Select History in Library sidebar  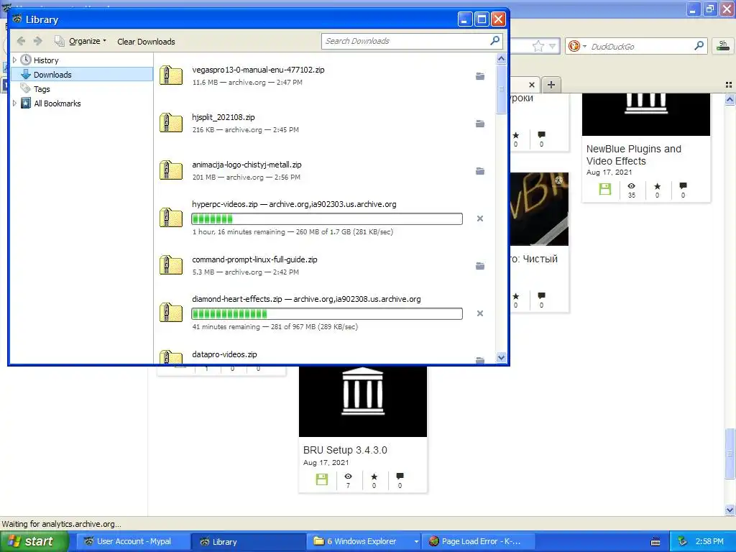tap(82, 60)
